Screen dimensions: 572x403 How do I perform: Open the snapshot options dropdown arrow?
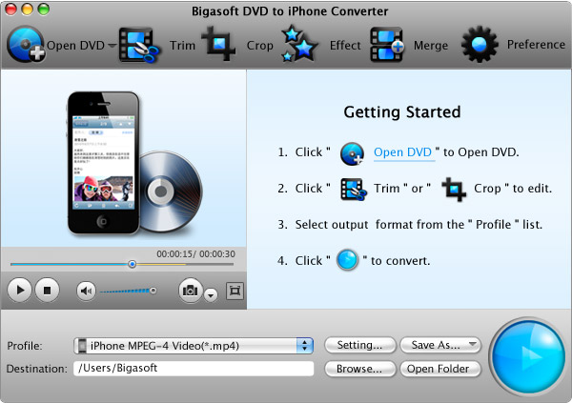pos(211,294)
